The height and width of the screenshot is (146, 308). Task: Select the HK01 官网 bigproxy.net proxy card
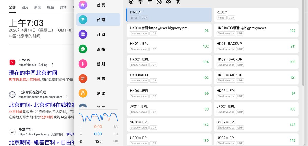(x=169, y=30)
